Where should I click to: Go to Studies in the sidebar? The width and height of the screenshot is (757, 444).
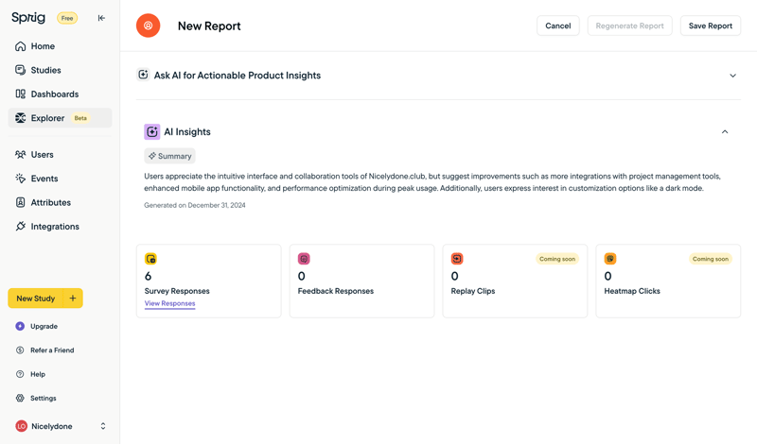coord(60,70)
